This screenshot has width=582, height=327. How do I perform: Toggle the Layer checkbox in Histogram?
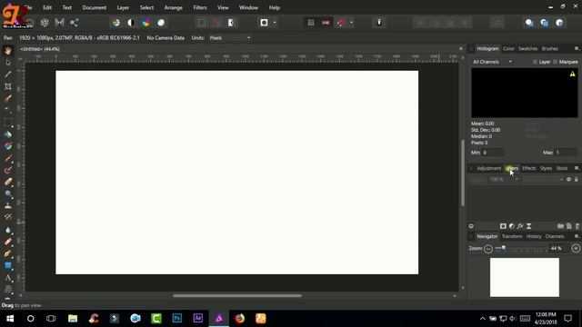[x=535, y=62]
